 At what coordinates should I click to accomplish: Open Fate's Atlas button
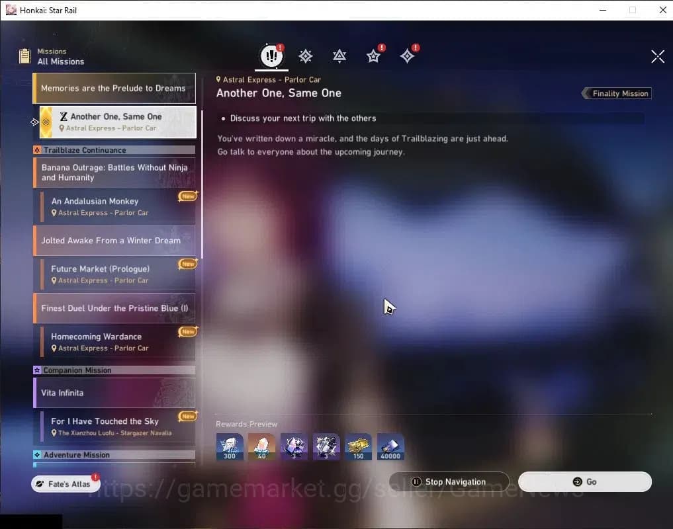tap(66, 483)
